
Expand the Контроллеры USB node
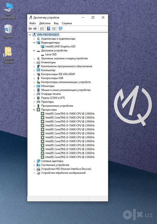[x=34, y=78]
